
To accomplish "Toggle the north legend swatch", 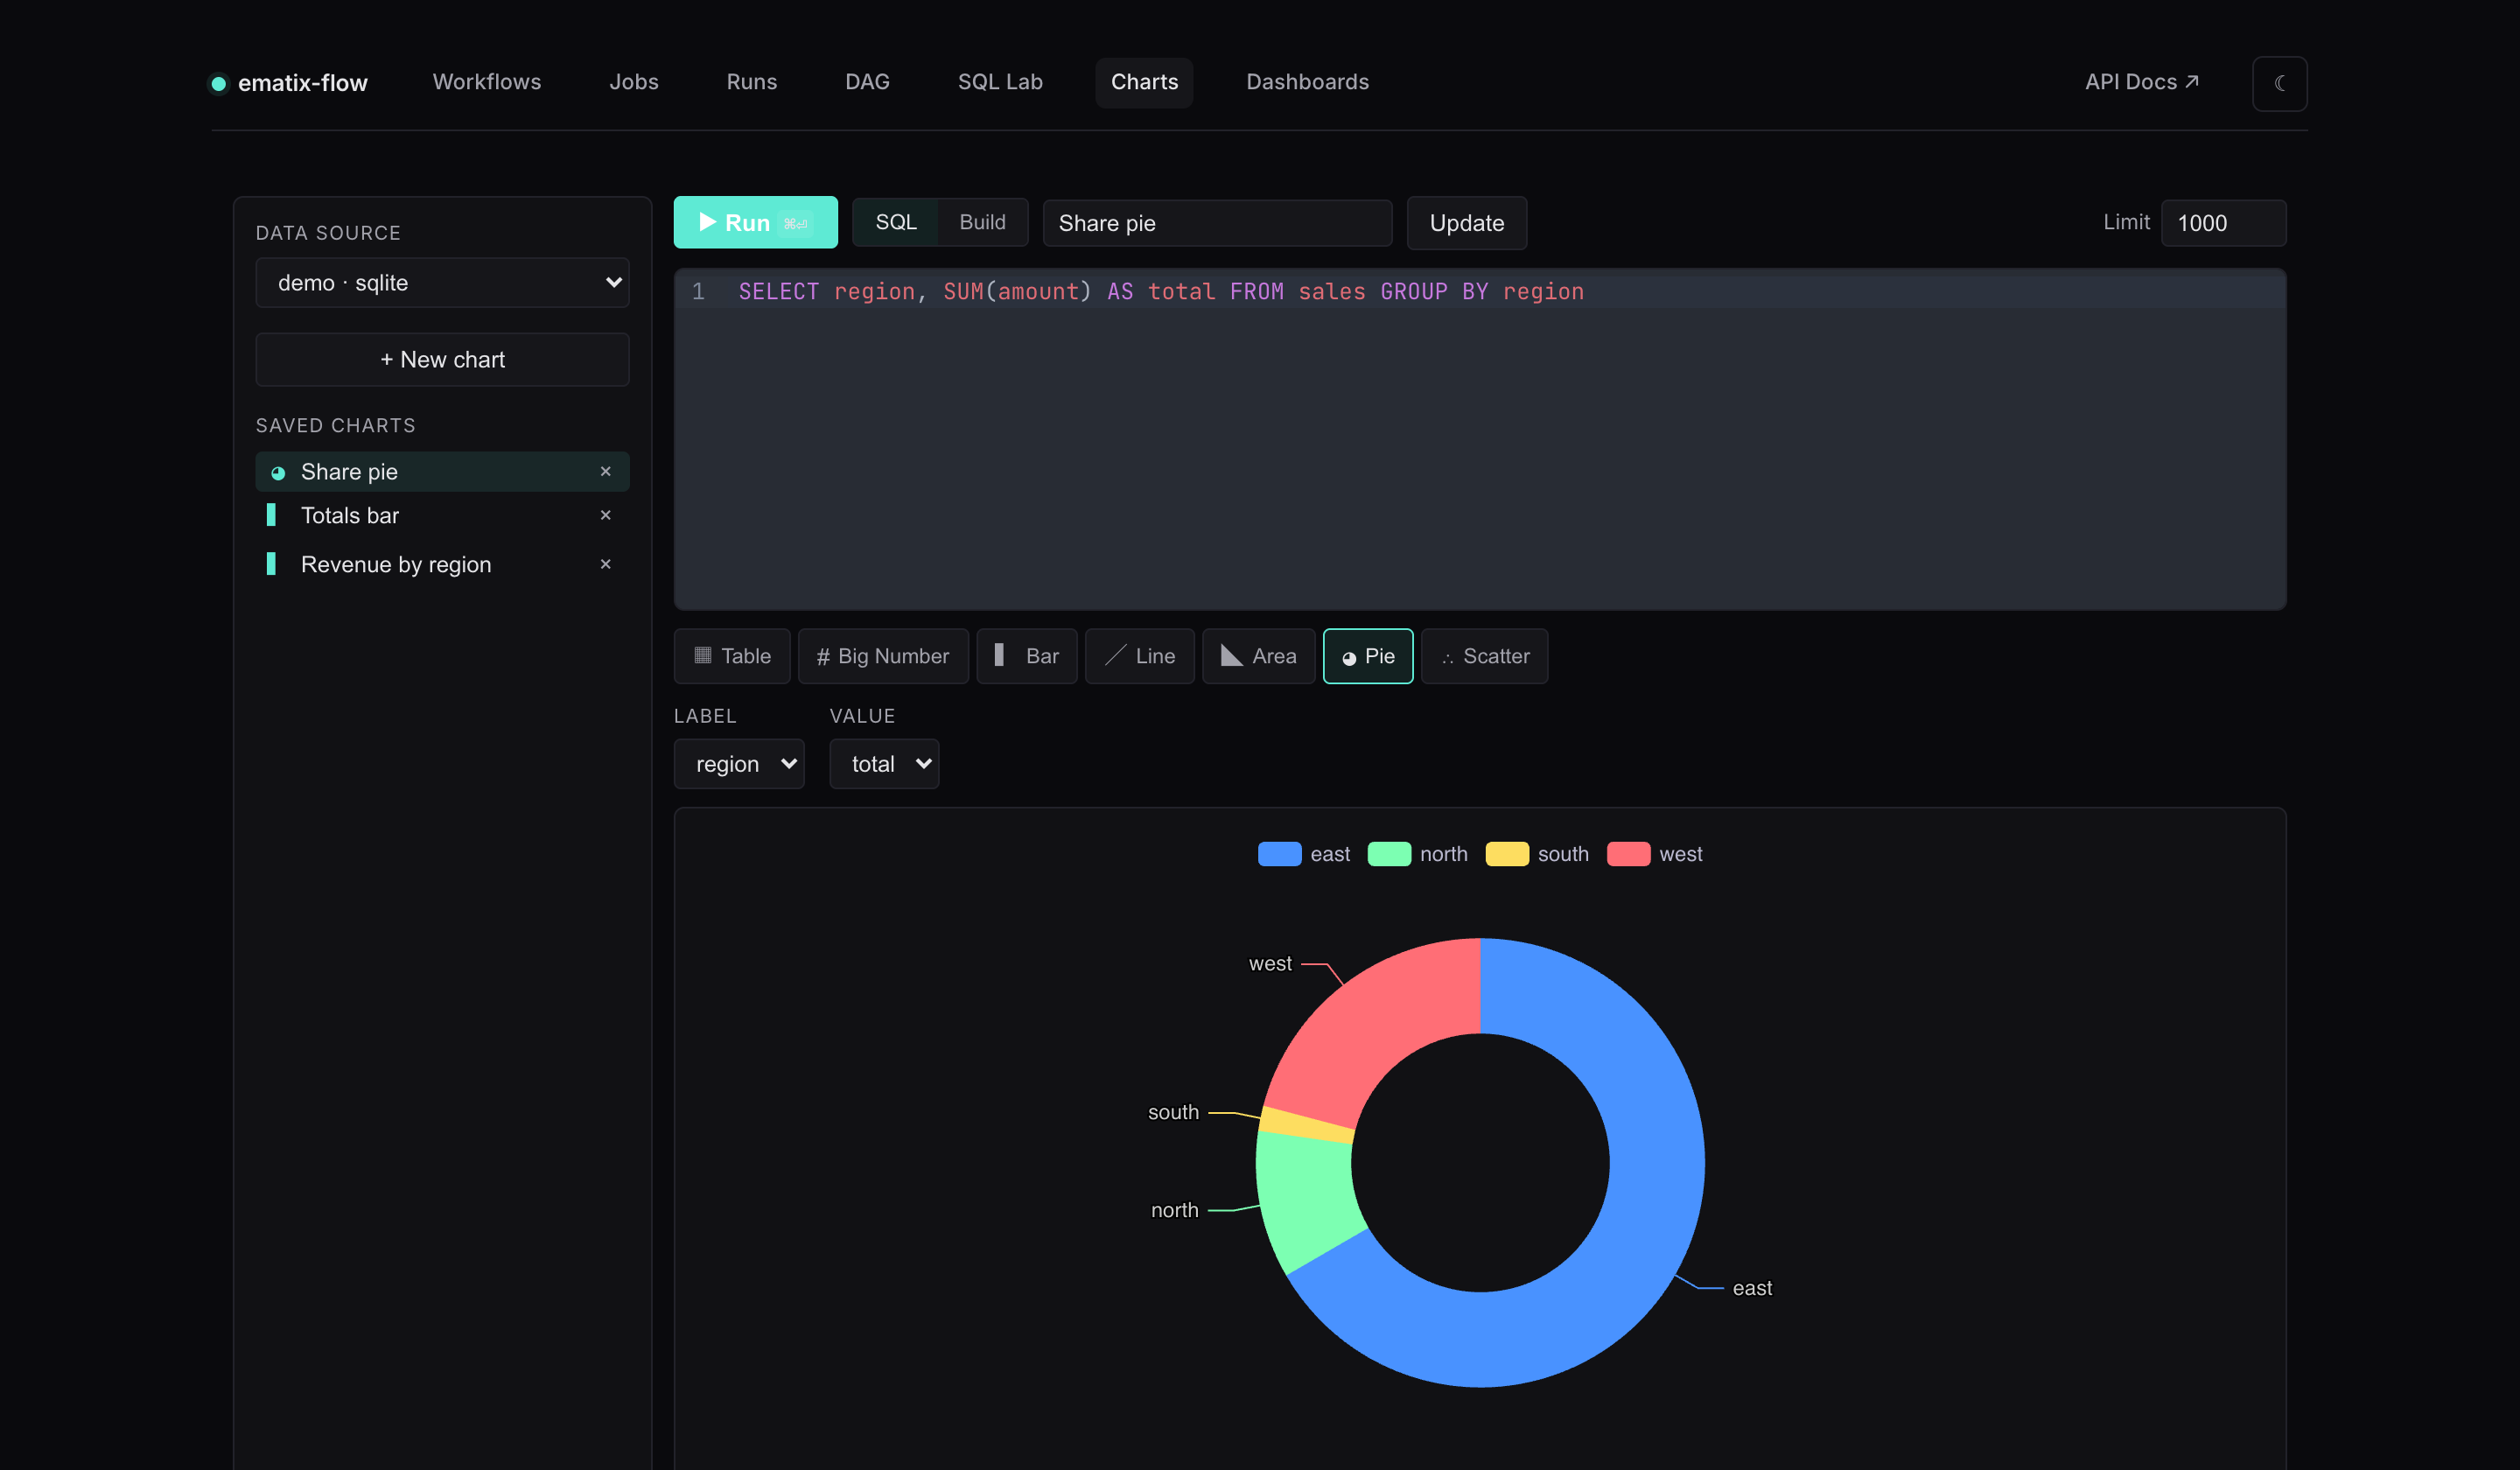I will [x=1389, y=854].
